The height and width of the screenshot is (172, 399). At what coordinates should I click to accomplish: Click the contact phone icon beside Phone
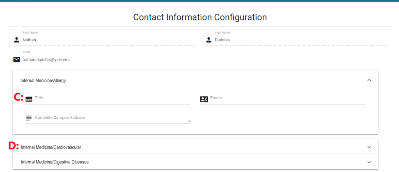coord(204,99)
